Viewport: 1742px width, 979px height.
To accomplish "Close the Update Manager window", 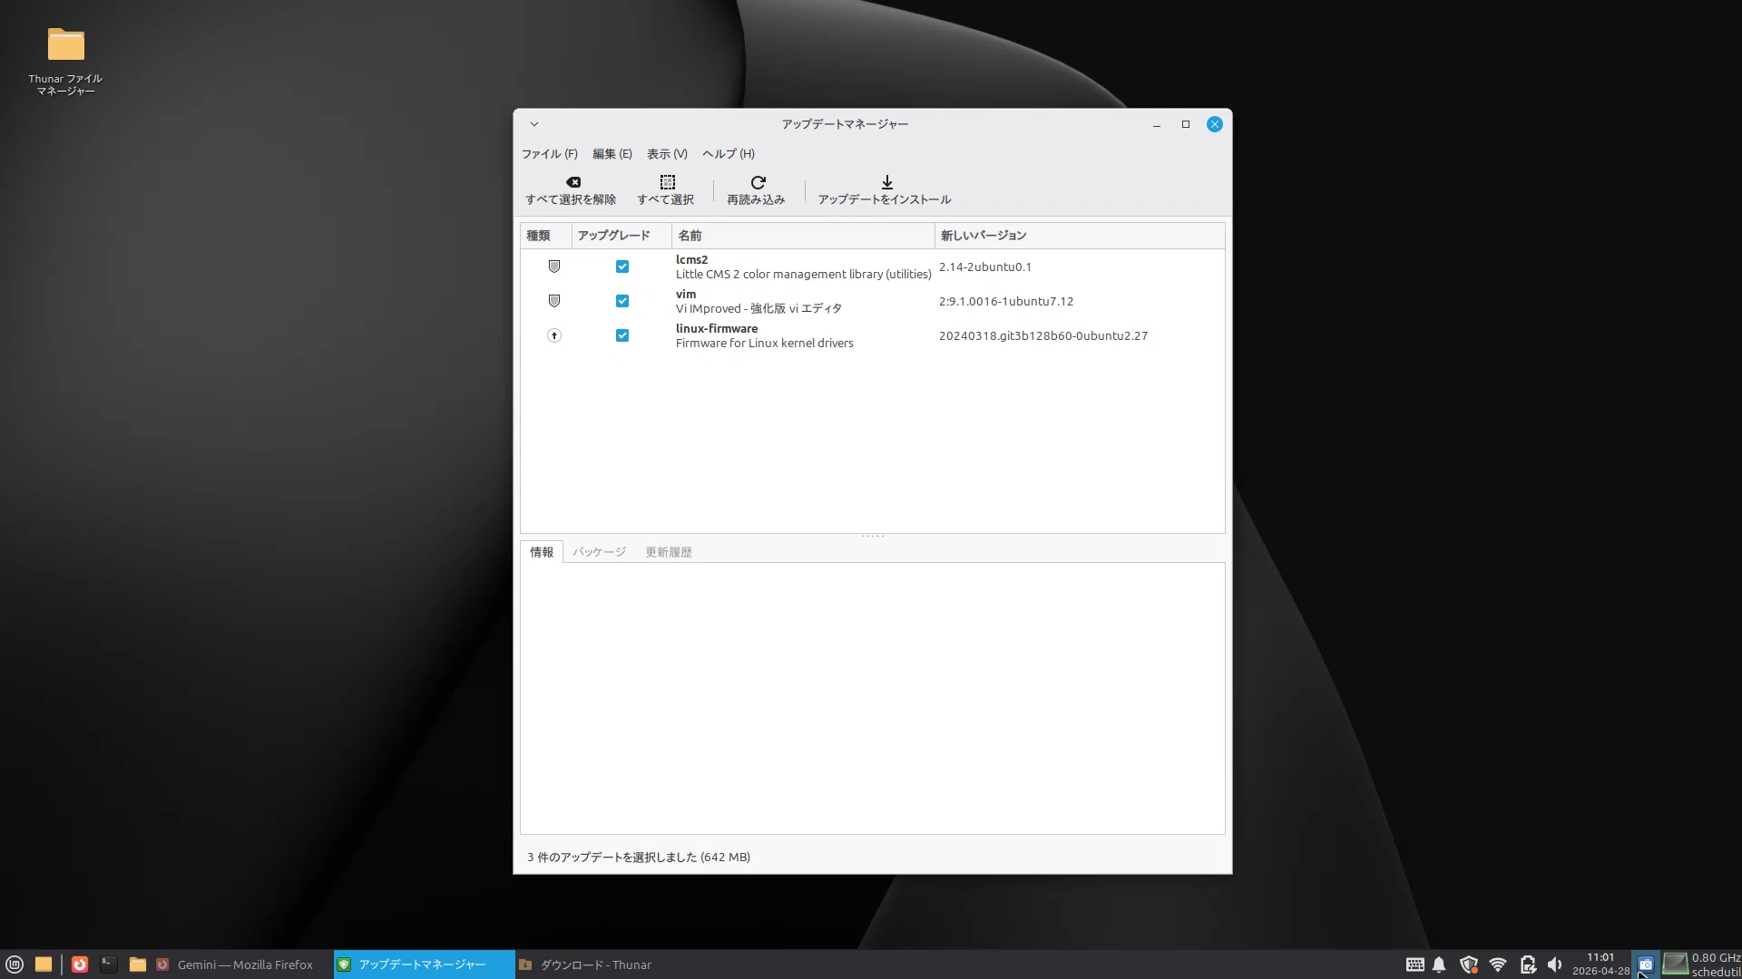I will 1215,124.
